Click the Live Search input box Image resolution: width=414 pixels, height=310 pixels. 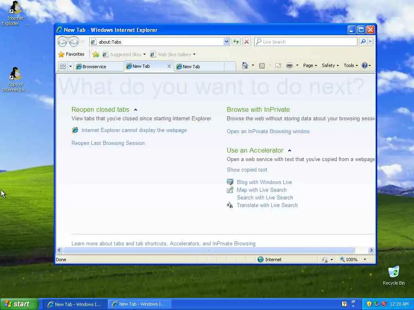306,42
